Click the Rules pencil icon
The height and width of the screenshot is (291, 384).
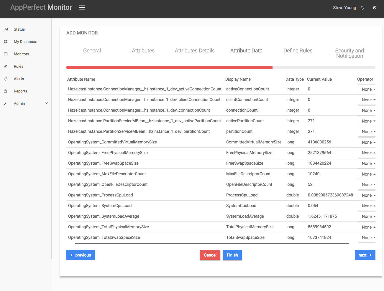point(6,66)
